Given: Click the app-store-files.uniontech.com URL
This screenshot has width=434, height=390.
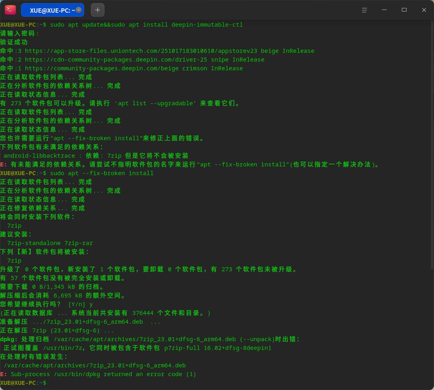Looking at the screenshot, I should tap(141, 51).
